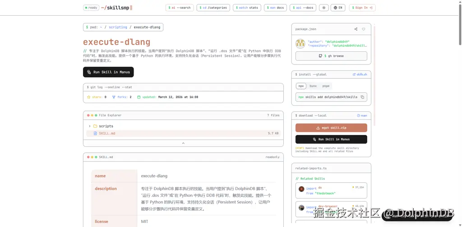Open the watch stats nav item
This screenshot has height=227, width=462.
pos(247,8)
